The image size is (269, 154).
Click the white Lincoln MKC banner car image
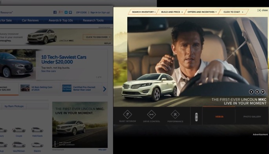(x=42, y=37)
